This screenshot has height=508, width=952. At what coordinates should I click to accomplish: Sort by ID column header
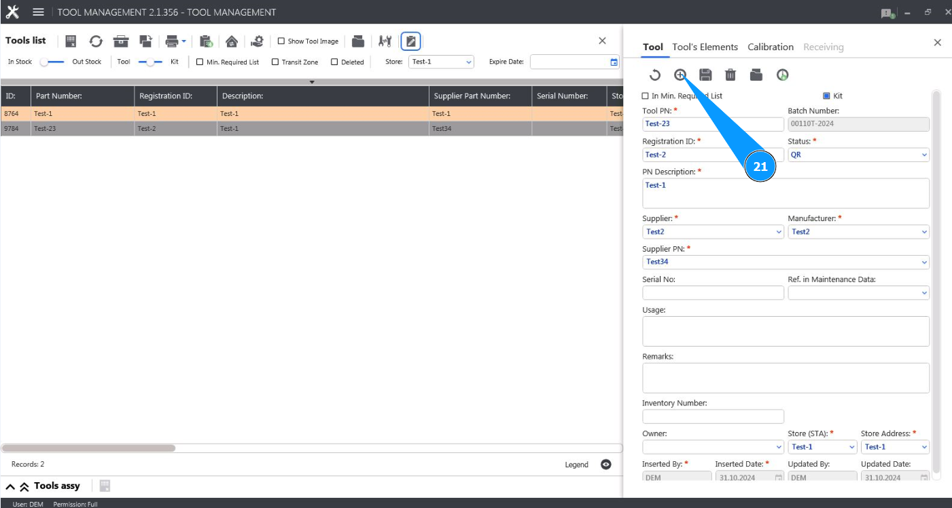pyautogui.click(x=16, y=96)
